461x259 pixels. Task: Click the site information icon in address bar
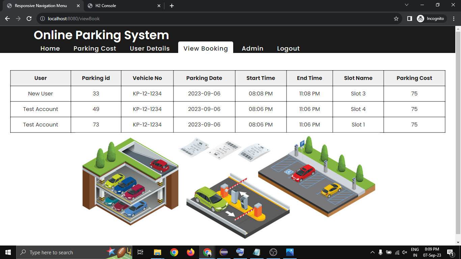tap(43, 19)
